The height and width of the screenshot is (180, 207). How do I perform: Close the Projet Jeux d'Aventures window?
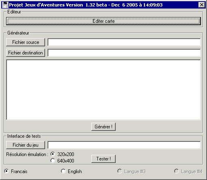click(202, 5)
